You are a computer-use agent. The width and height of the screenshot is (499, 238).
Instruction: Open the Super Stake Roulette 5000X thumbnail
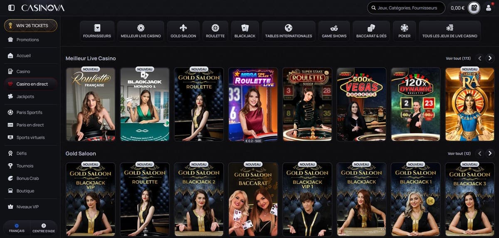(x=307, y=104)
